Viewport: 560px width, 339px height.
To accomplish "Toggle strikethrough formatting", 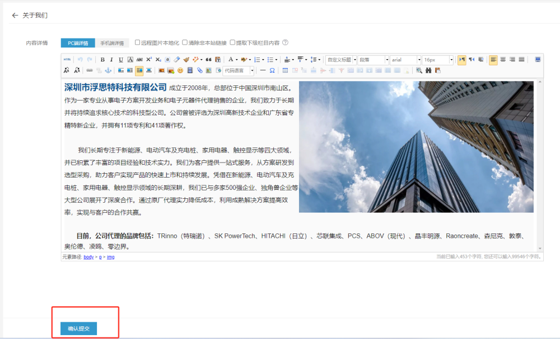I will tap(139, 59).
